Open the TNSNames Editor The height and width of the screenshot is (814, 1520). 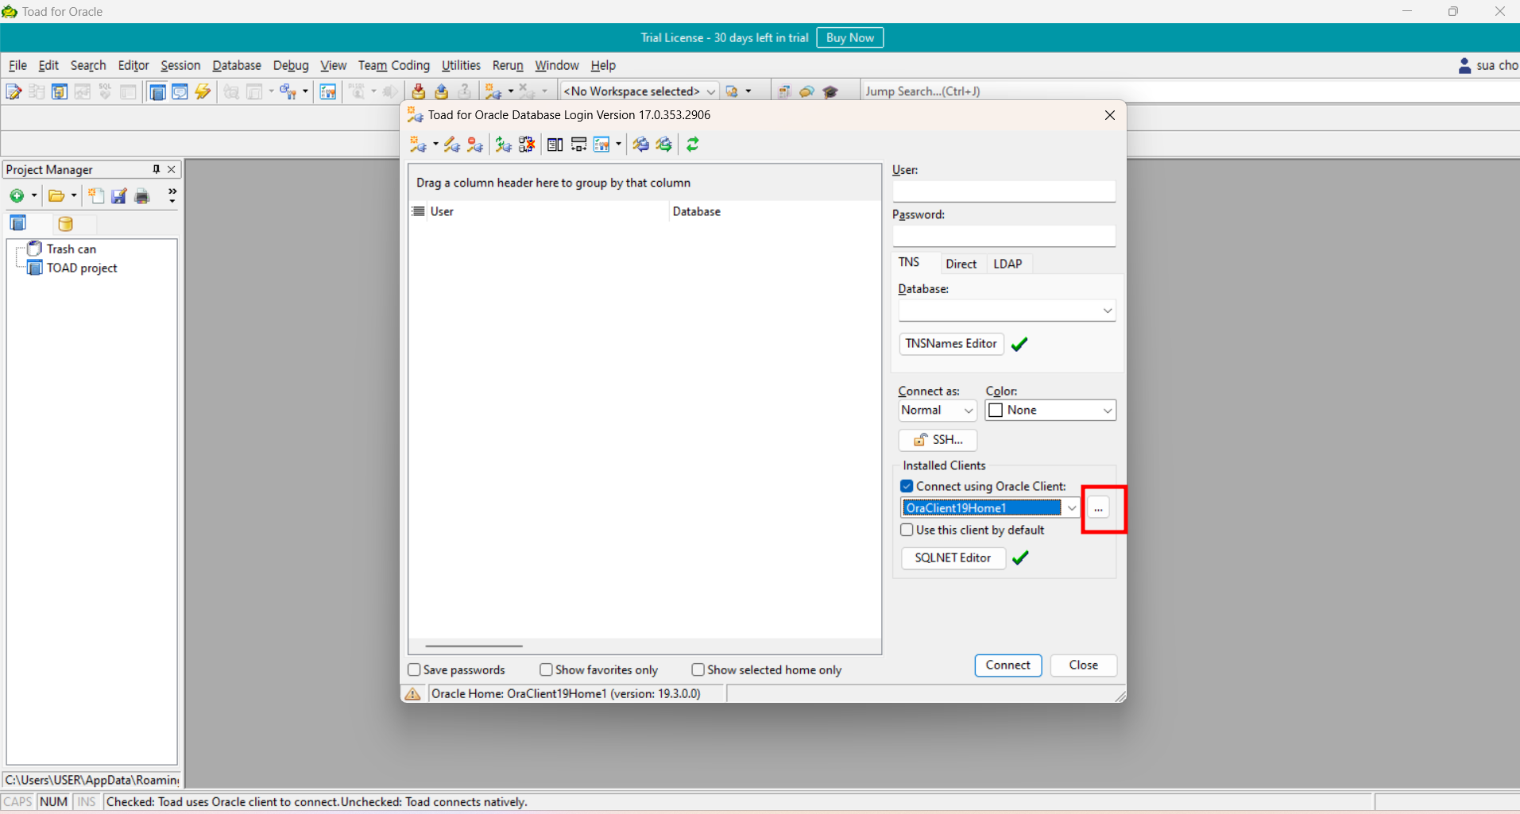coord(951,344)
